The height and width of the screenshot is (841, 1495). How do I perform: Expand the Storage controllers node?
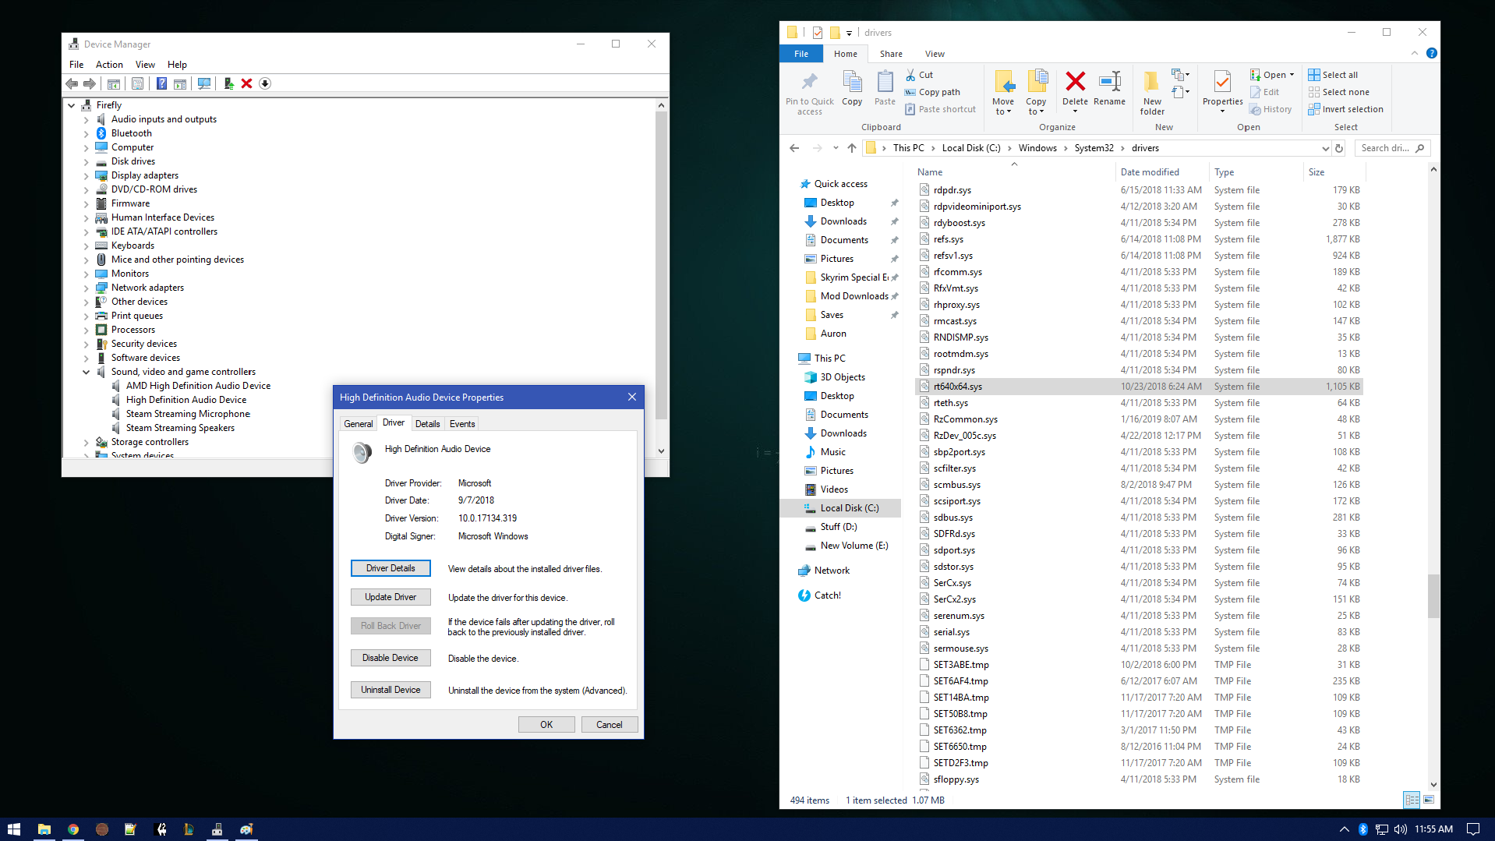tap(87, 443)
